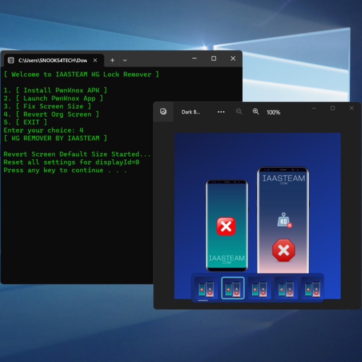Click the terminal icon in tab
Viewport: 362px width, 362px height.
pyautogui.click(x=11, y=60)
